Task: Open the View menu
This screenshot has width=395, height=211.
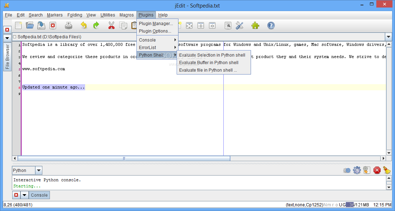Action: [x=91, y=15]
